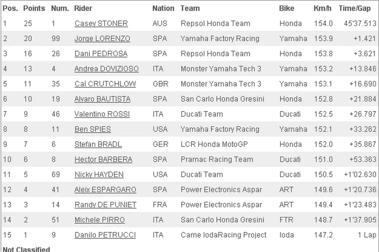Click Danilo PETRUCCI rider link
This screenshot has height=252, width=379.
[x=105, y=235]
